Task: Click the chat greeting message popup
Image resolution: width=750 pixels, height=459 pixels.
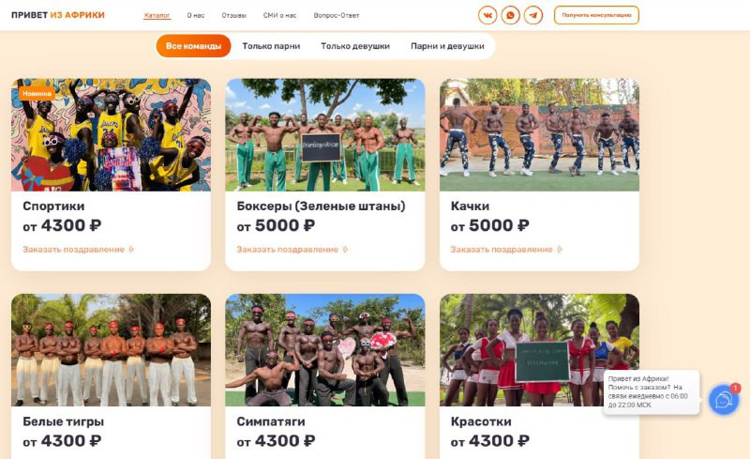Action: (652, 391)
